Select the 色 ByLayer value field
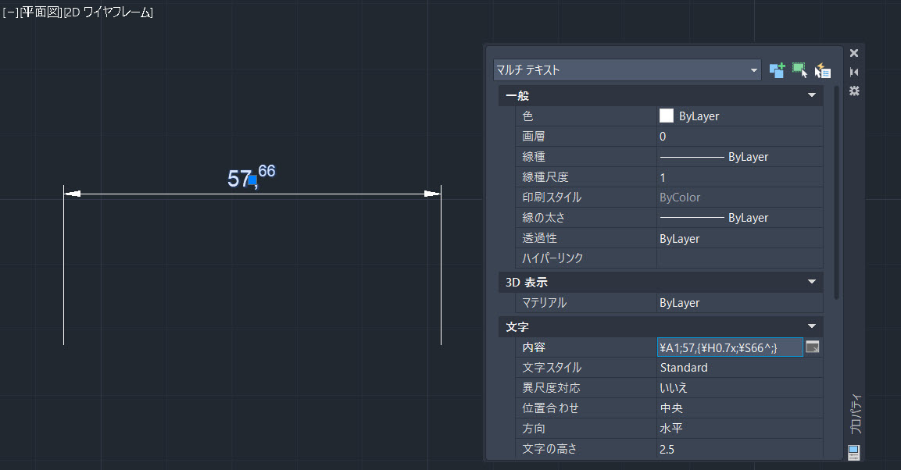 (x=703, y=116)
